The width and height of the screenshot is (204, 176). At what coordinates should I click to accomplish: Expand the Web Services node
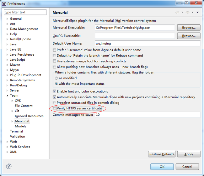pos(7,147)
